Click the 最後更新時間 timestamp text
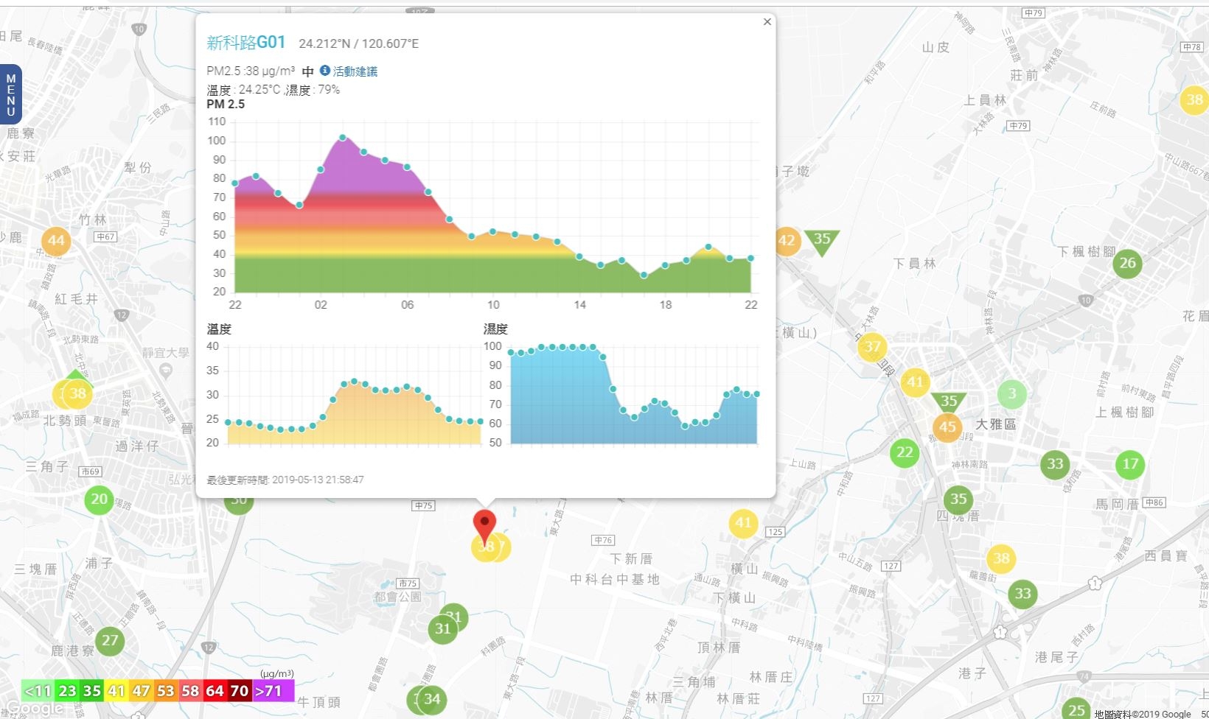The image size is (1209, 719). 285,480
